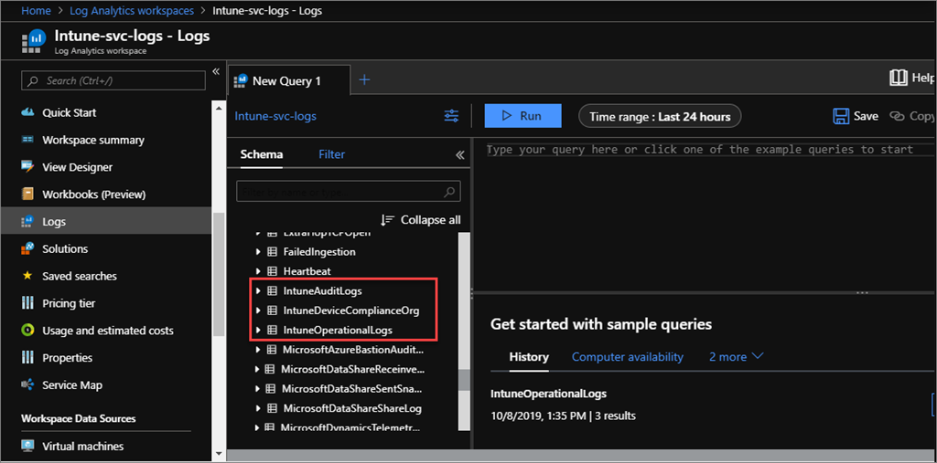The width and height of the screenshot is (937, 463).
Task: Collapse the left navigation menu chevron
Action: 216,71
